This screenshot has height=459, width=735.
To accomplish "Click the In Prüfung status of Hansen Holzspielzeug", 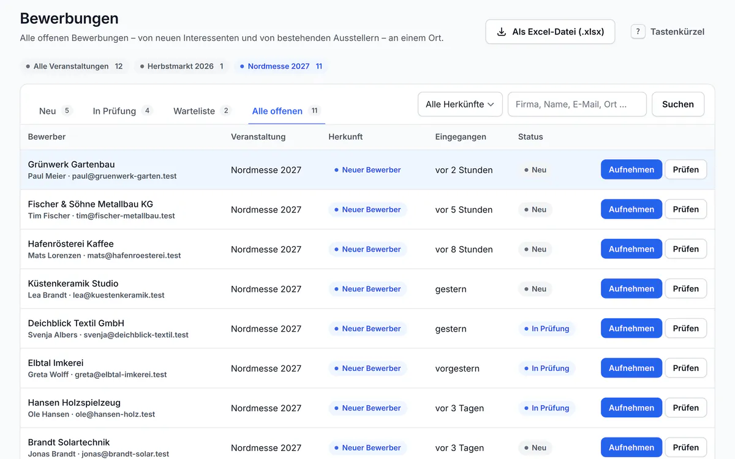I will (x=546, y=408).
